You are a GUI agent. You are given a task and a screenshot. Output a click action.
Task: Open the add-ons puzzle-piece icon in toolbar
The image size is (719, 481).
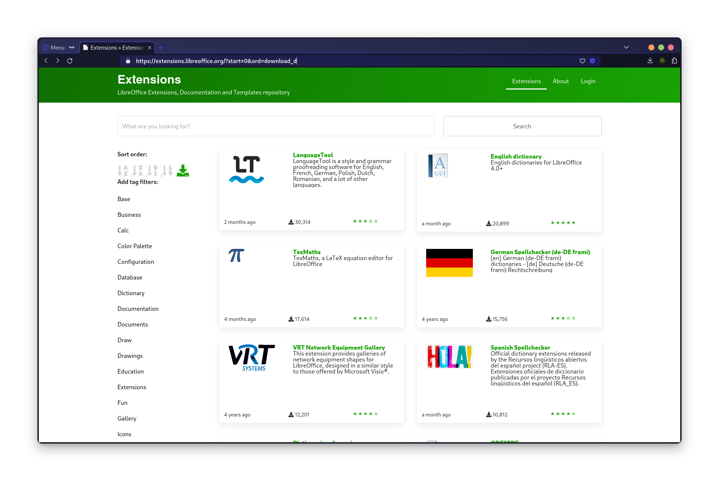[674, 60]
